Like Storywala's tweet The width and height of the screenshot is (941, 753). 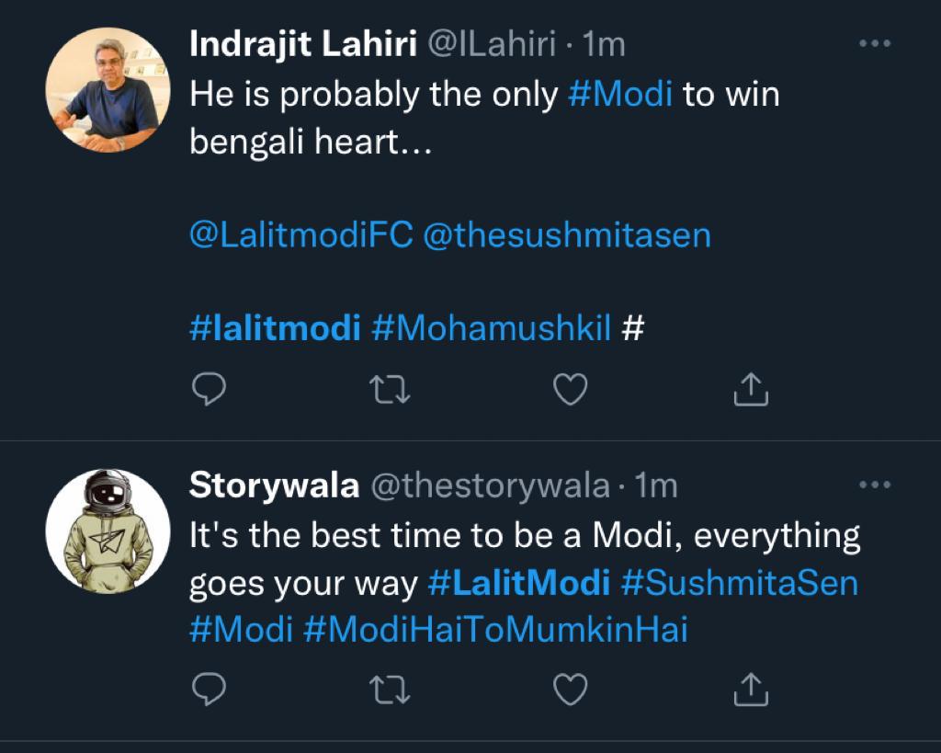[x=571, y=687]
